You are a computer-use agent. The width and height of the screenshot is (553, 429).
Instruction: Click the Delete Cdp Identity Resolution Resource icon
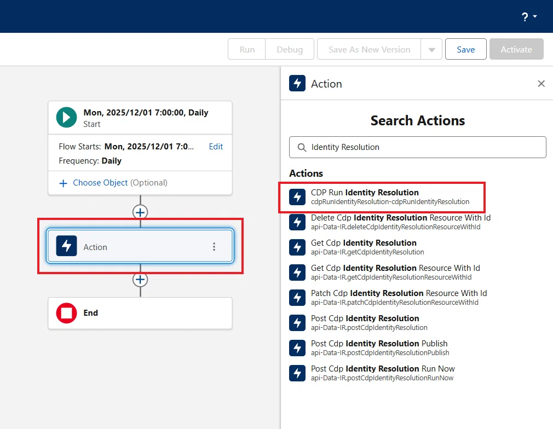pyautogui.click(x=297, y=222)
